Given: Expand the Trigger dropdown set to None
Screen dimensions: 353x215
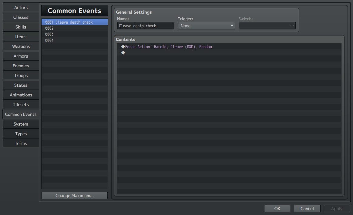Looking at the screenshot, I should [x=206, y=26].
